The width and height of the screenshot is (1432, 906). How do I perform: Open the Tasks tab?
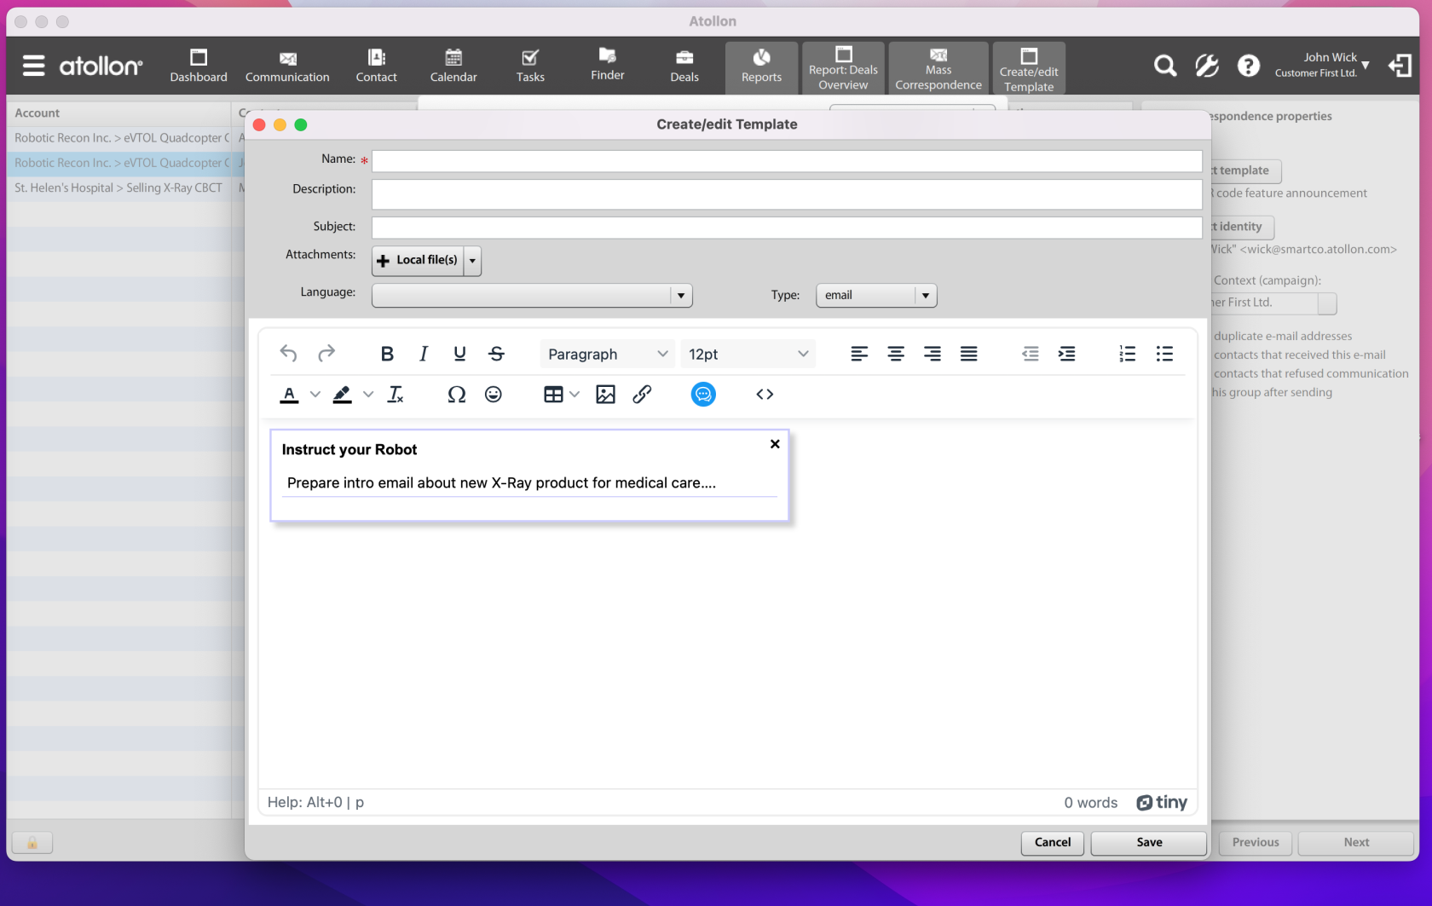click(x=530, y=66)
